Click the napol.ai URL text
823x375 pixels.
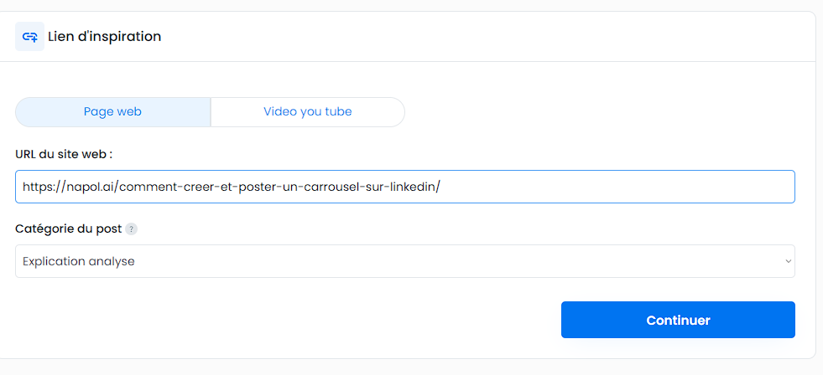tap(231, 187)
